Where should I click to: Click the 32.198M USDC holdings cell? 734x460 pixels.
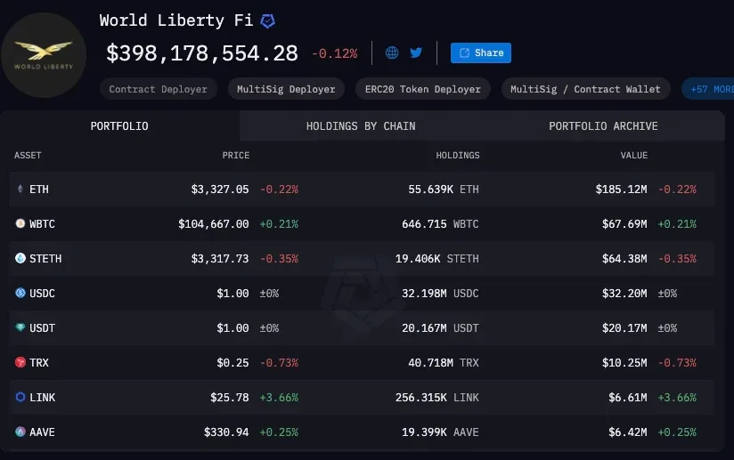(440, 293)
